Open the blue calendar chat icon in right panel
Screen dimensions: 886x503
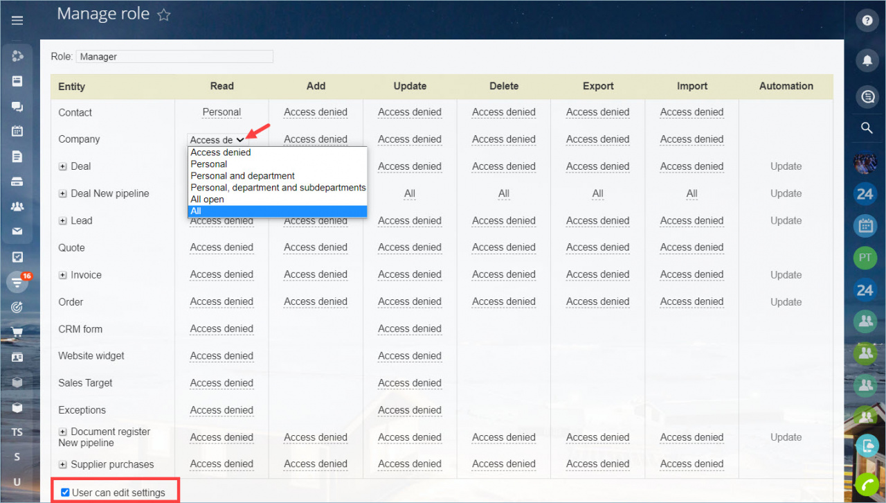point(865,226)
